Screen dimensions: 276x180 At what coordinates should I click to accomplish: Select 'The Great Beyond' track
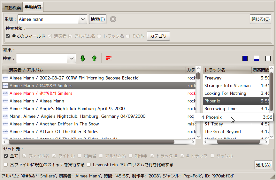[x=236, y=132]
